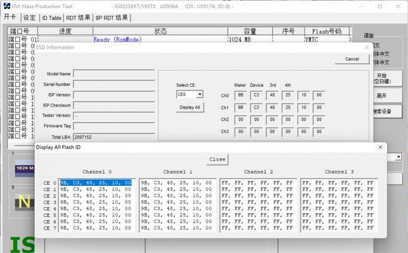Click the 容量 column header
408x253 pixels.
point(250,31)
